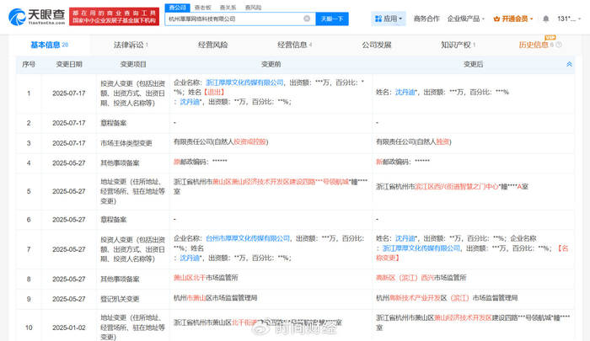Open the 商务合作 link
This screenshot has width=590, height=341.
coord(426,19)
